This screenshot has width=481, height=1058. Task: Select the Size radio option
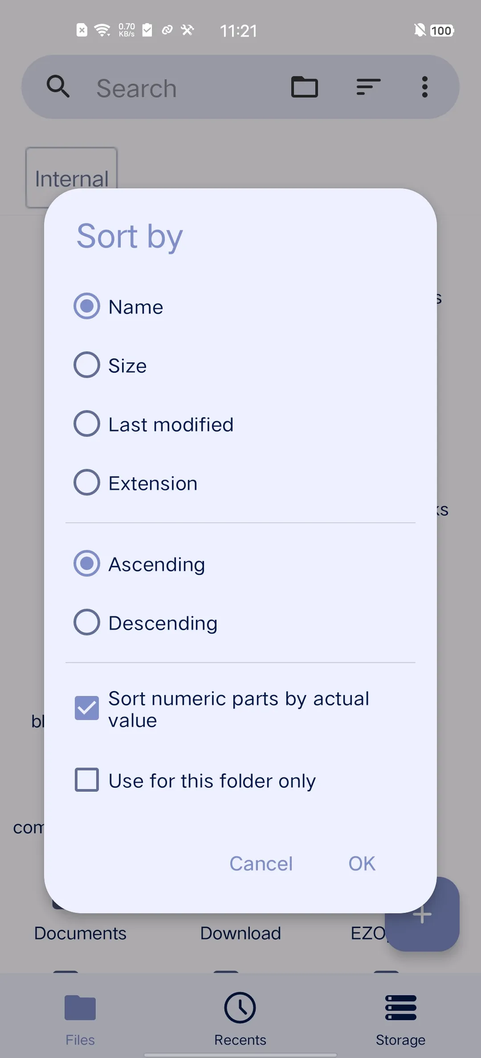(87, 365)
